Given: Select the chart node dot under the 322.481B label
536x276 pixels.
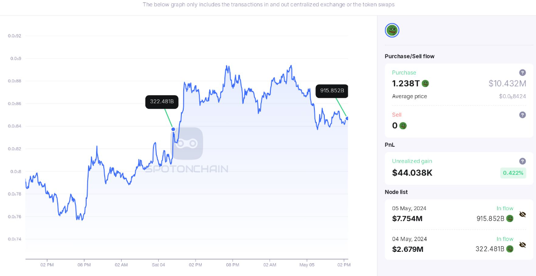Looking at the screenshot, I should (173, 129).
